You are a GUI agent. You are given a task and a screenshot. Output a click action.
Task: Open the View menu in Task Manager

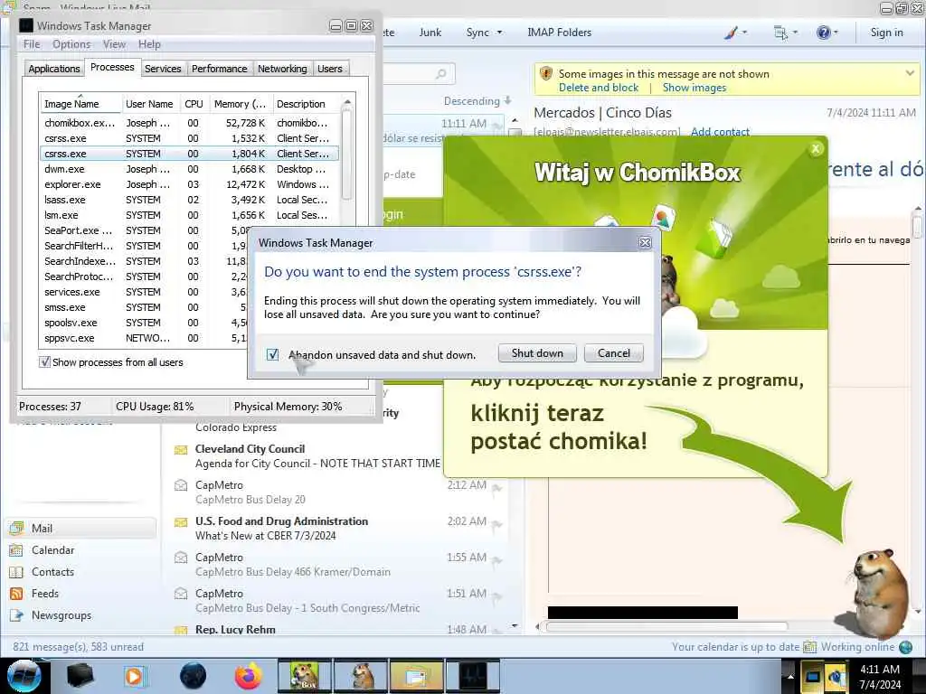pos(114,44)
